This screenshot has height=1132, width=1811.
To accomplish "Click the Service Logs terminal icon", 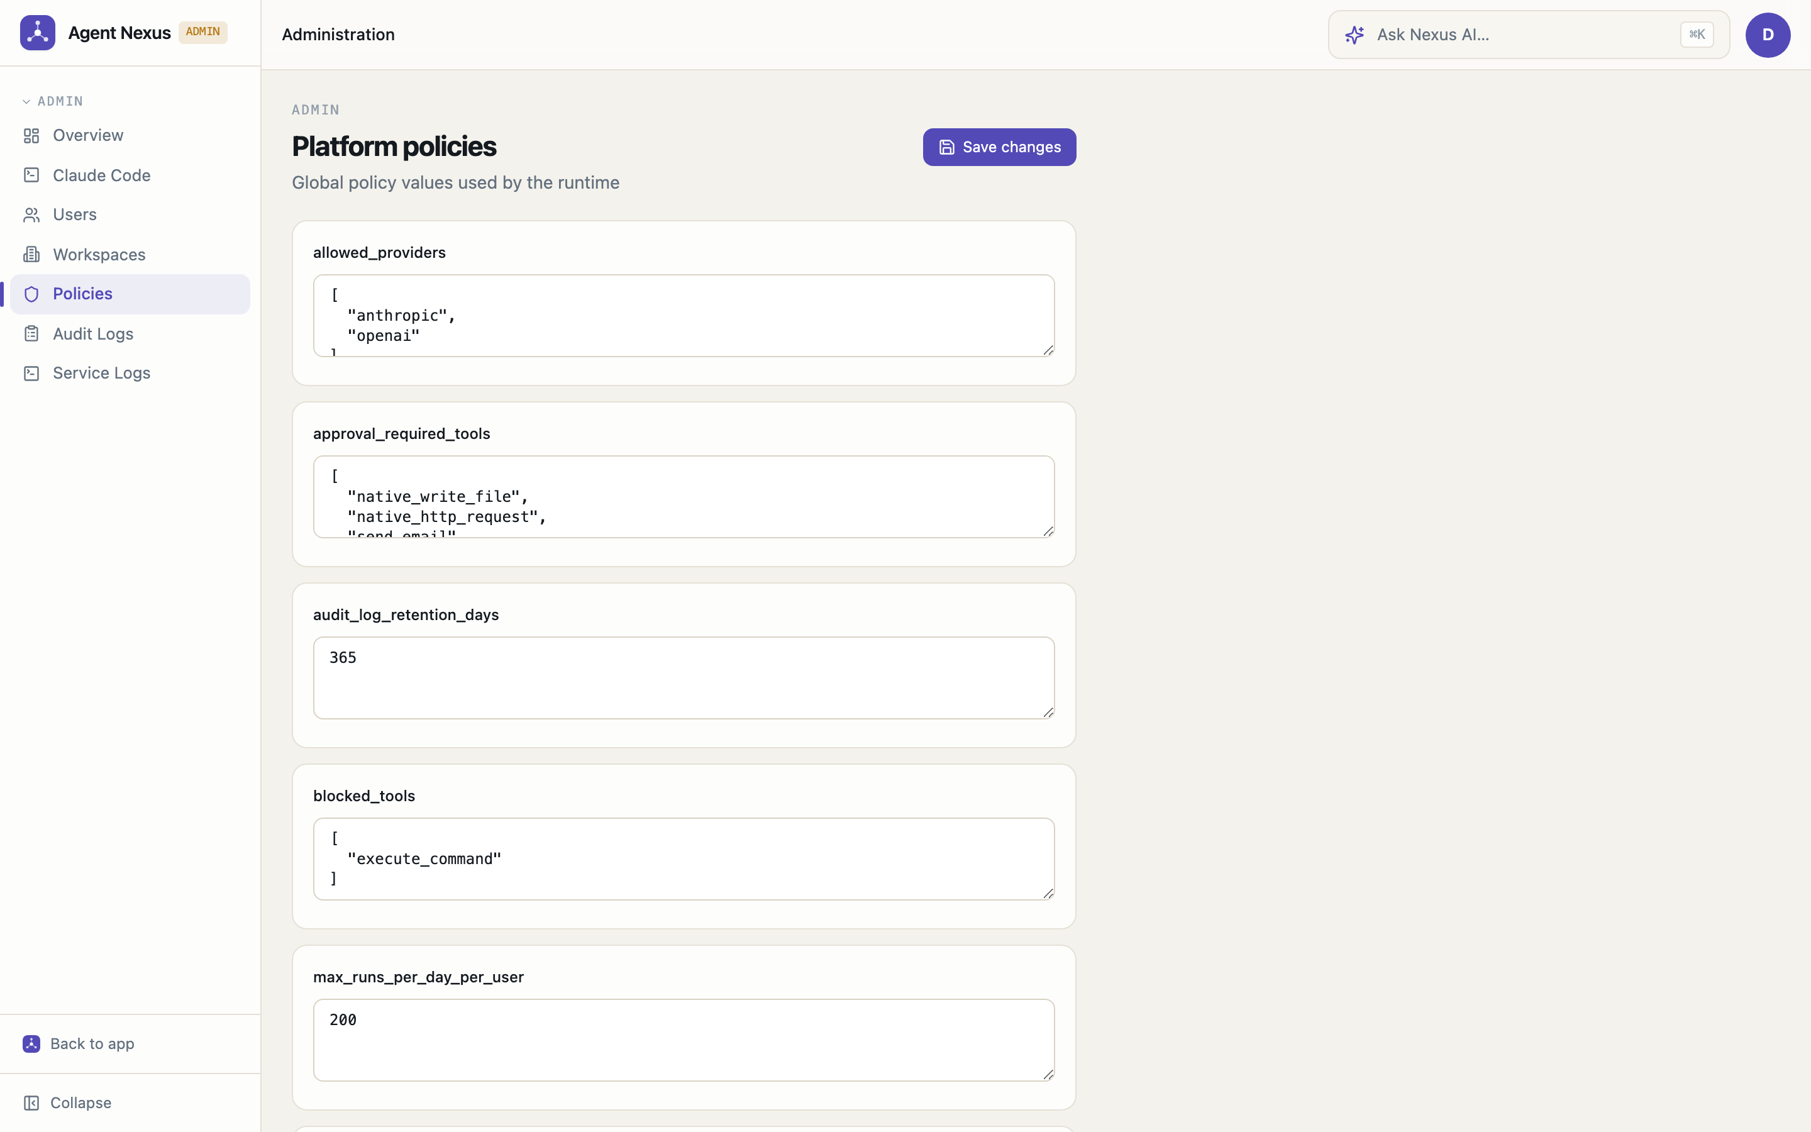I will [31, 373].
